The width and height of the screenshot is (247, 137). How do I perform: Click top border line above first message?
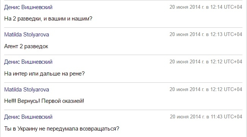[123, 0]
